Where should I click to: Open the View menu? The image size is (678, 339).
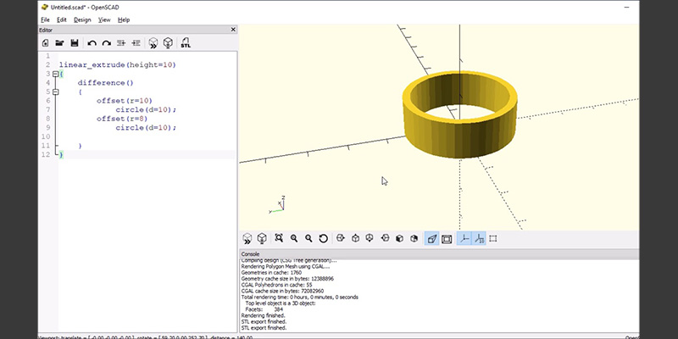coord(104,19)
